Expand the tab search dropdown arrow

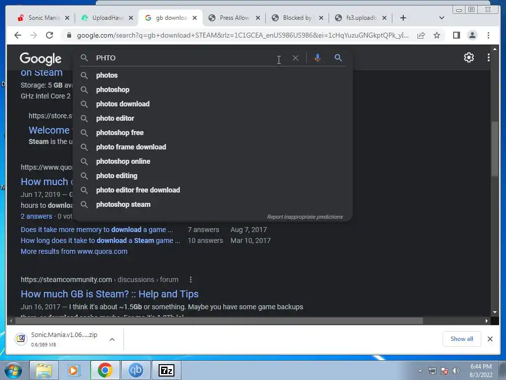[x=441, y=18]
